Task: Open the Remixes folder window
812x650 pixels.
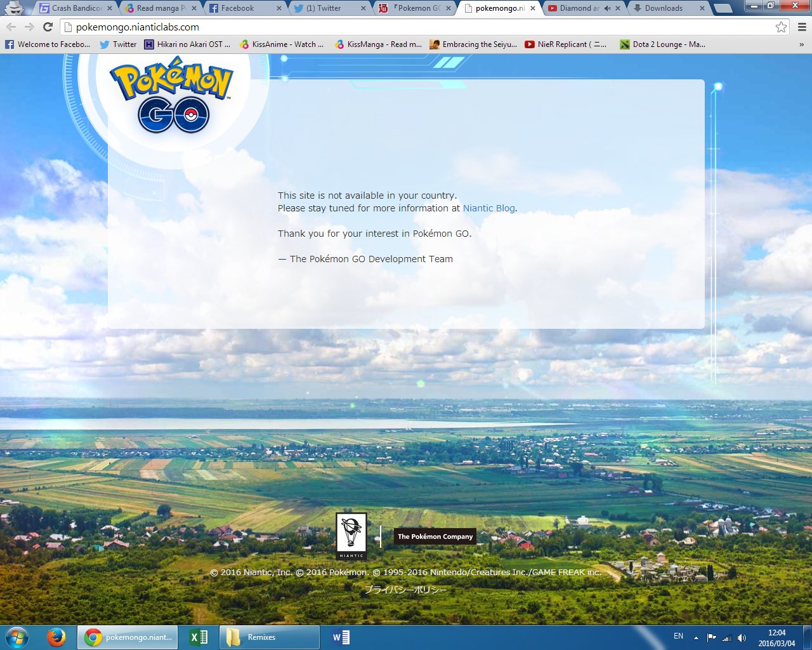Action: 270,637
